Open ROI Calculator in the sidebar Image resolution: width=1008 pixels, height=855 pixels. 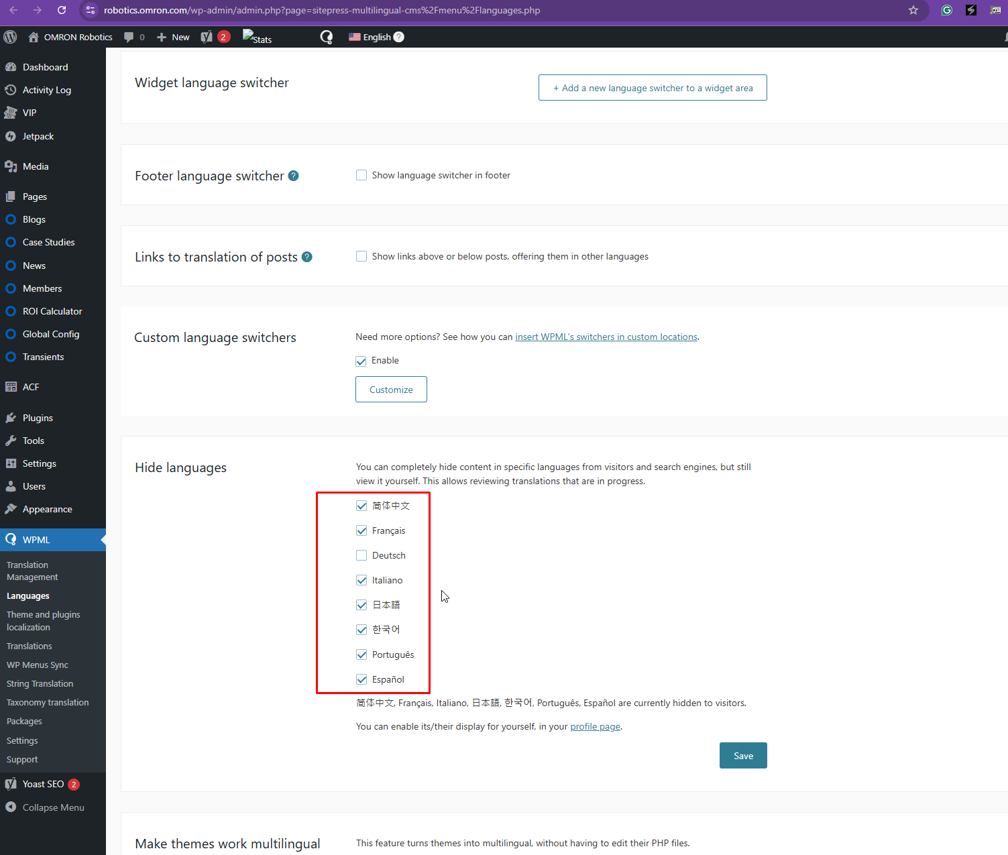[x=53, y=311]
